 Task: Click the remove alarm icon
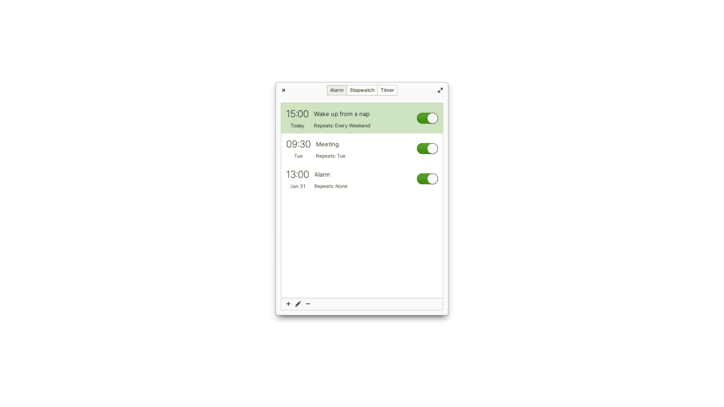[308, 304]
